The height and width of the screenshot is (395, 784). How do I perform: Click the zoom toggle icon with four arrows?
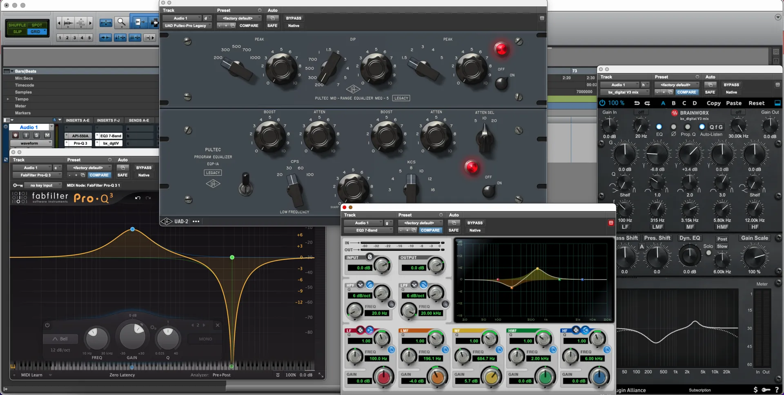tap(106, 22)
